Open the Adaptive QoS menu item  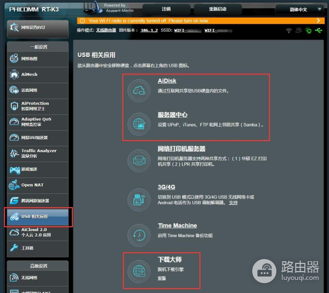[x=37, y=122]
